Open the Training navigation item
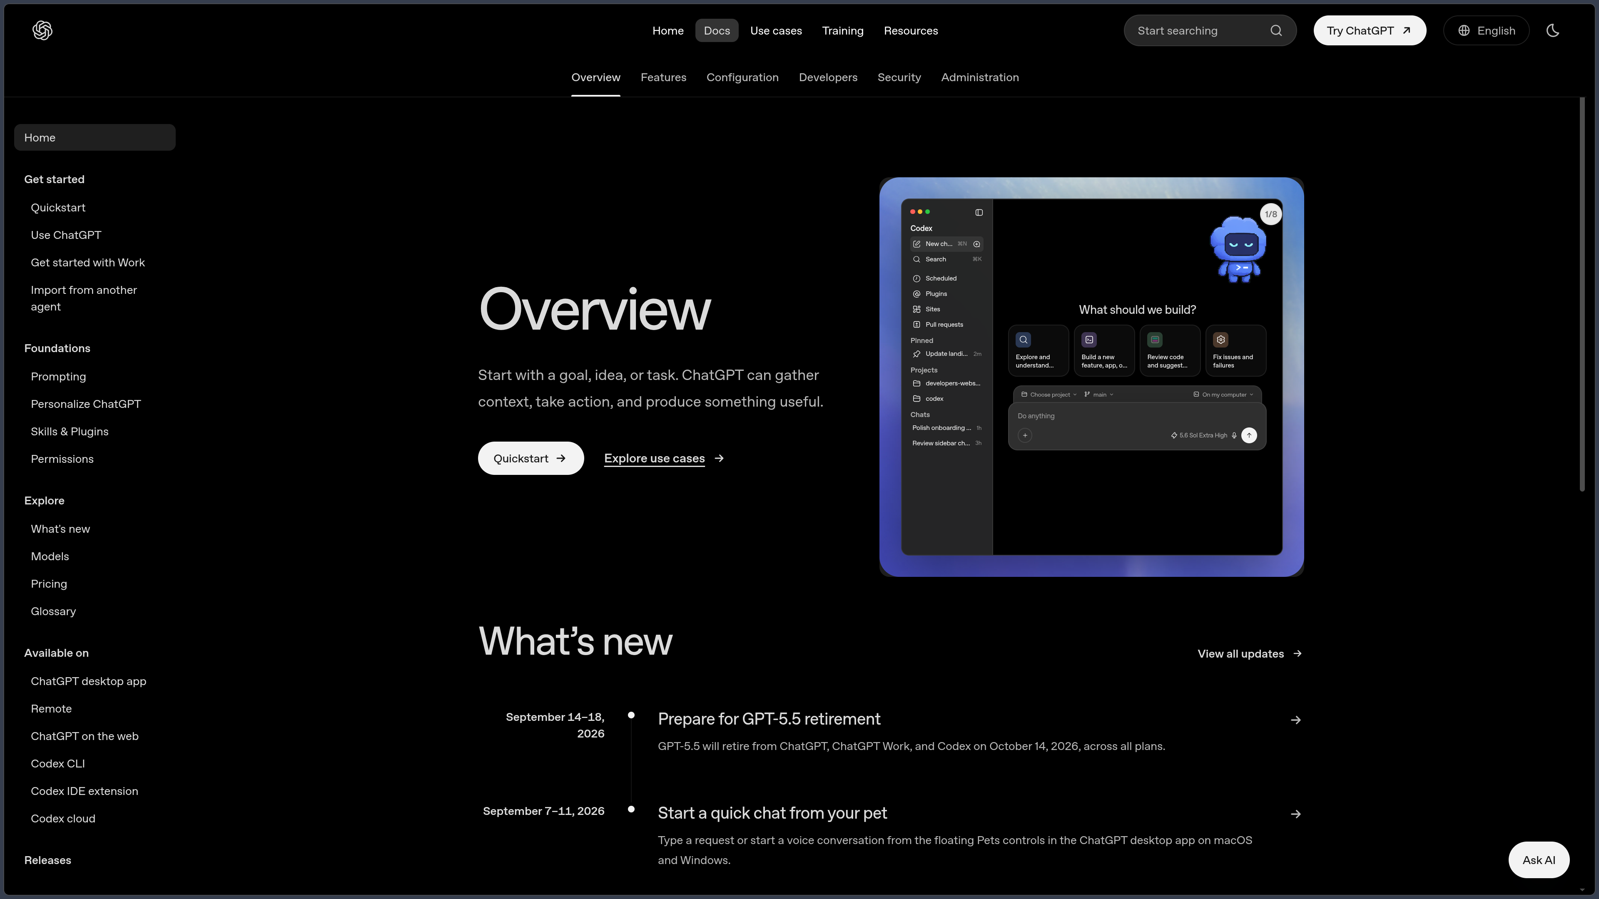Image resolution: width=1599 pixels, height=899 pixels. click(842, 30)
